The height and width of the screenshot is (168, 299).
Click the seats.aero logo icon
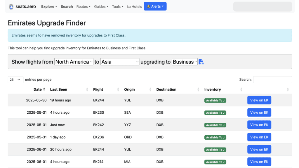click(11, 7)
